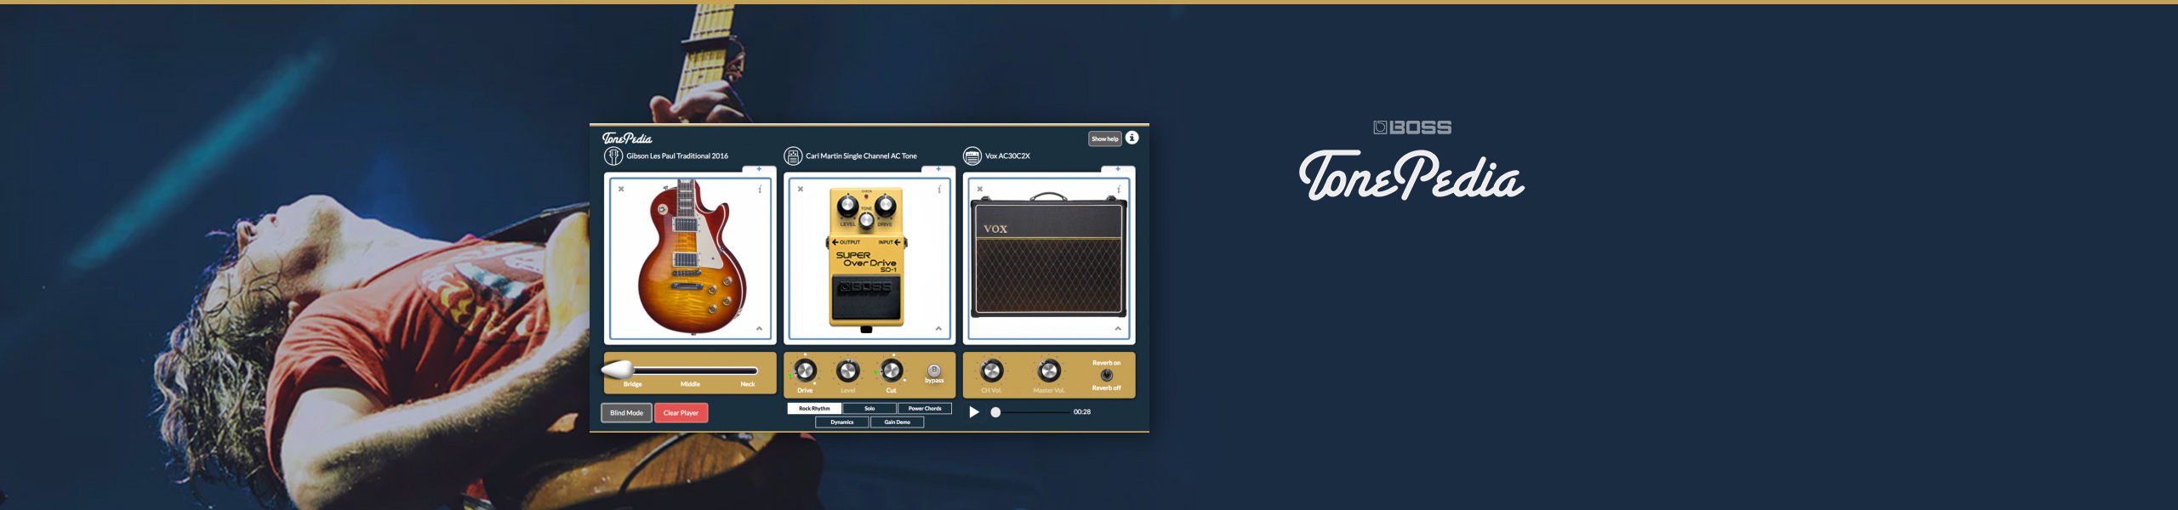Click the Boss Super OverDrive pedal image
The image size is (2178, 510).
866,258
